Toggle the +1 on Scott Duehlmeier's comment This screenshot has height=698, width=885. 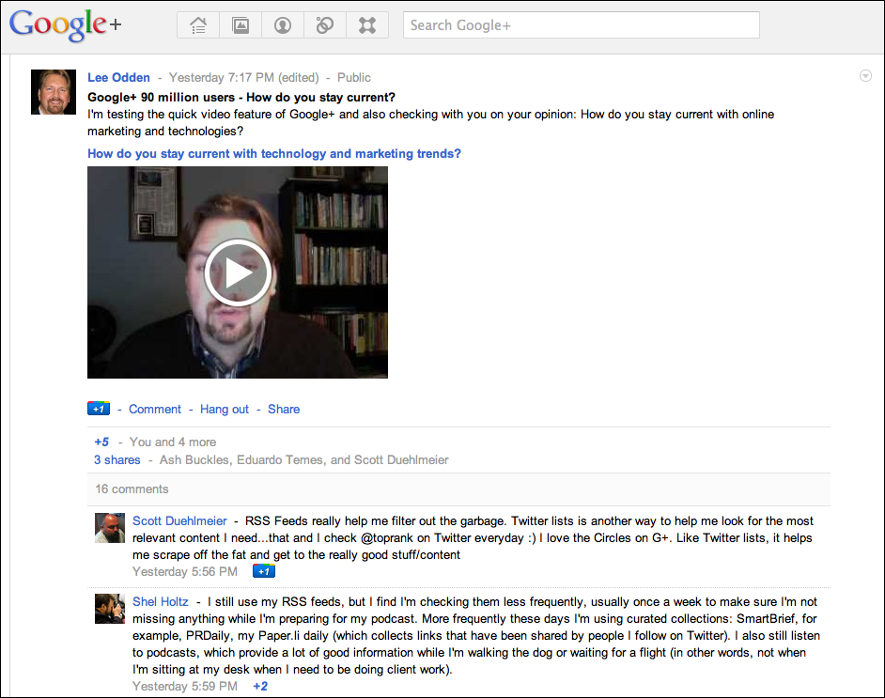(264, 571)
